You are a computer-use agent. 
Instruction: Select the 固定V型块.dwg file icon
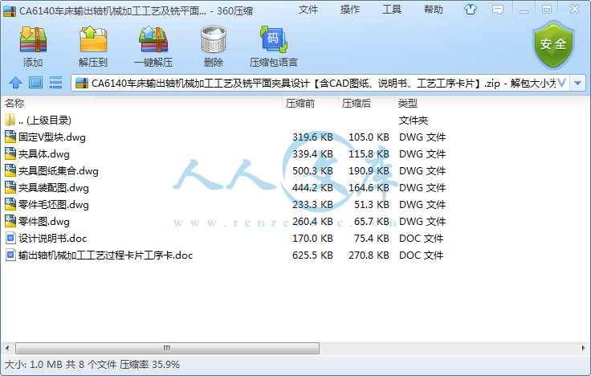click(10, 137)
